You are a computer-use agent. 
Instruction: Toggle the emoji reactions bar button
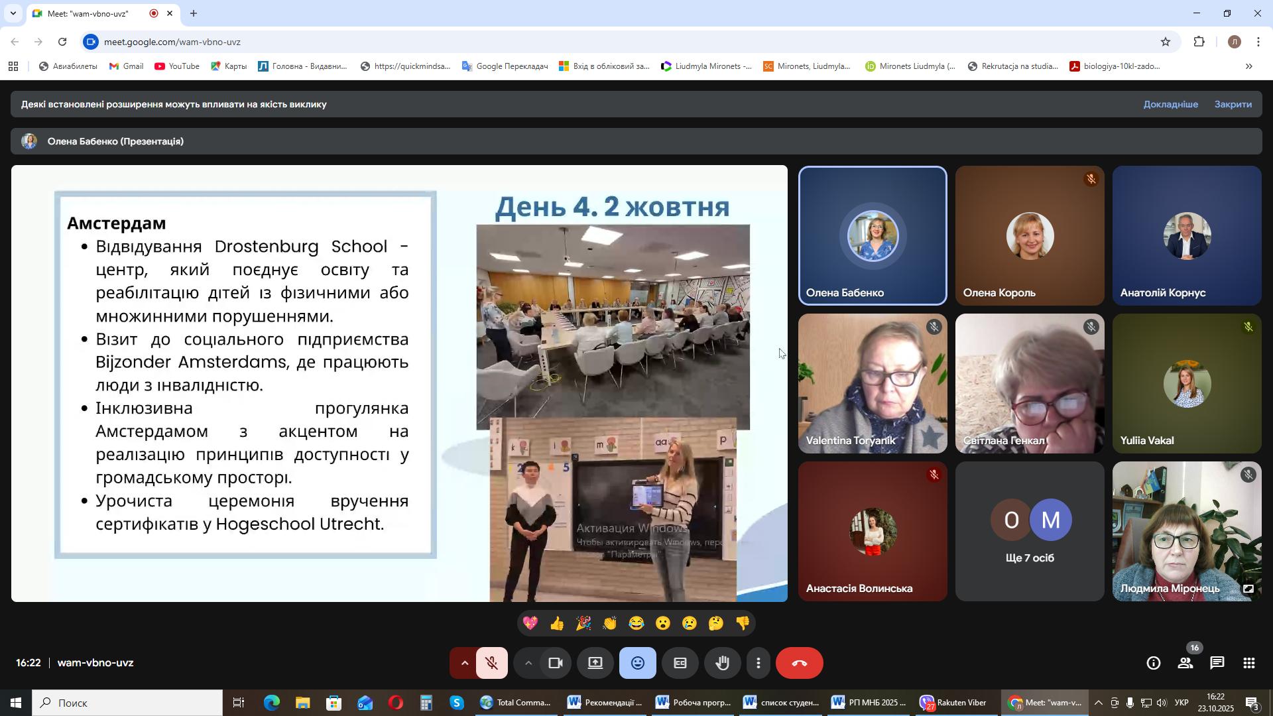pos(637,664)
